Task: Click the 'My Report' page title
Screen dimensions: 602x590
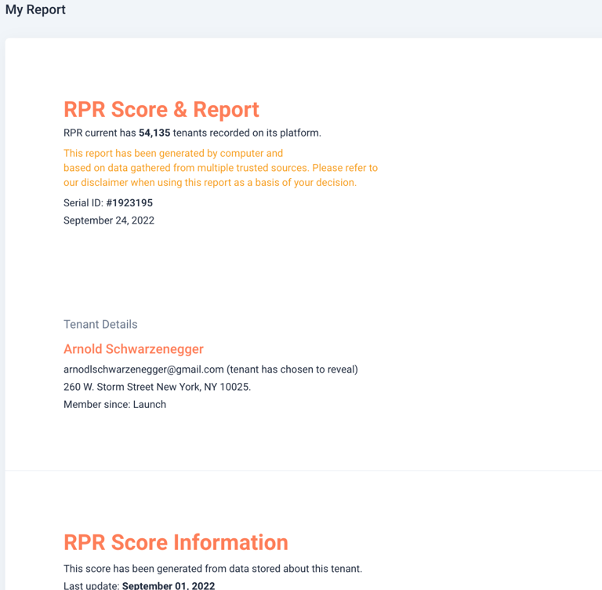Action: 35,9
